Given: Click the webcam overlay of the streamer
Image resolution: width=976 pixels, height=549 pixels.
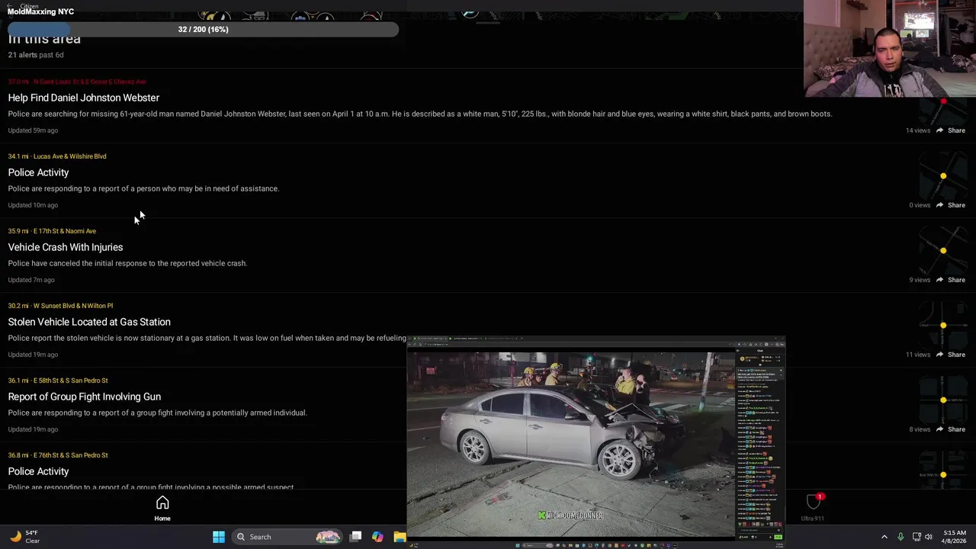Looking at the screenshot, I should click(889, 49).
